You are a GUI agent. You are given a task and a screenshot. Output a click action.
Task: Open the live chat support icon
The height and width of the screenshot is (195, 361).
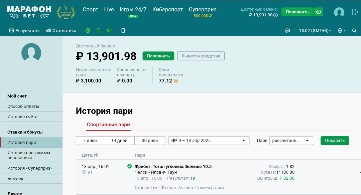coord(287,31)
